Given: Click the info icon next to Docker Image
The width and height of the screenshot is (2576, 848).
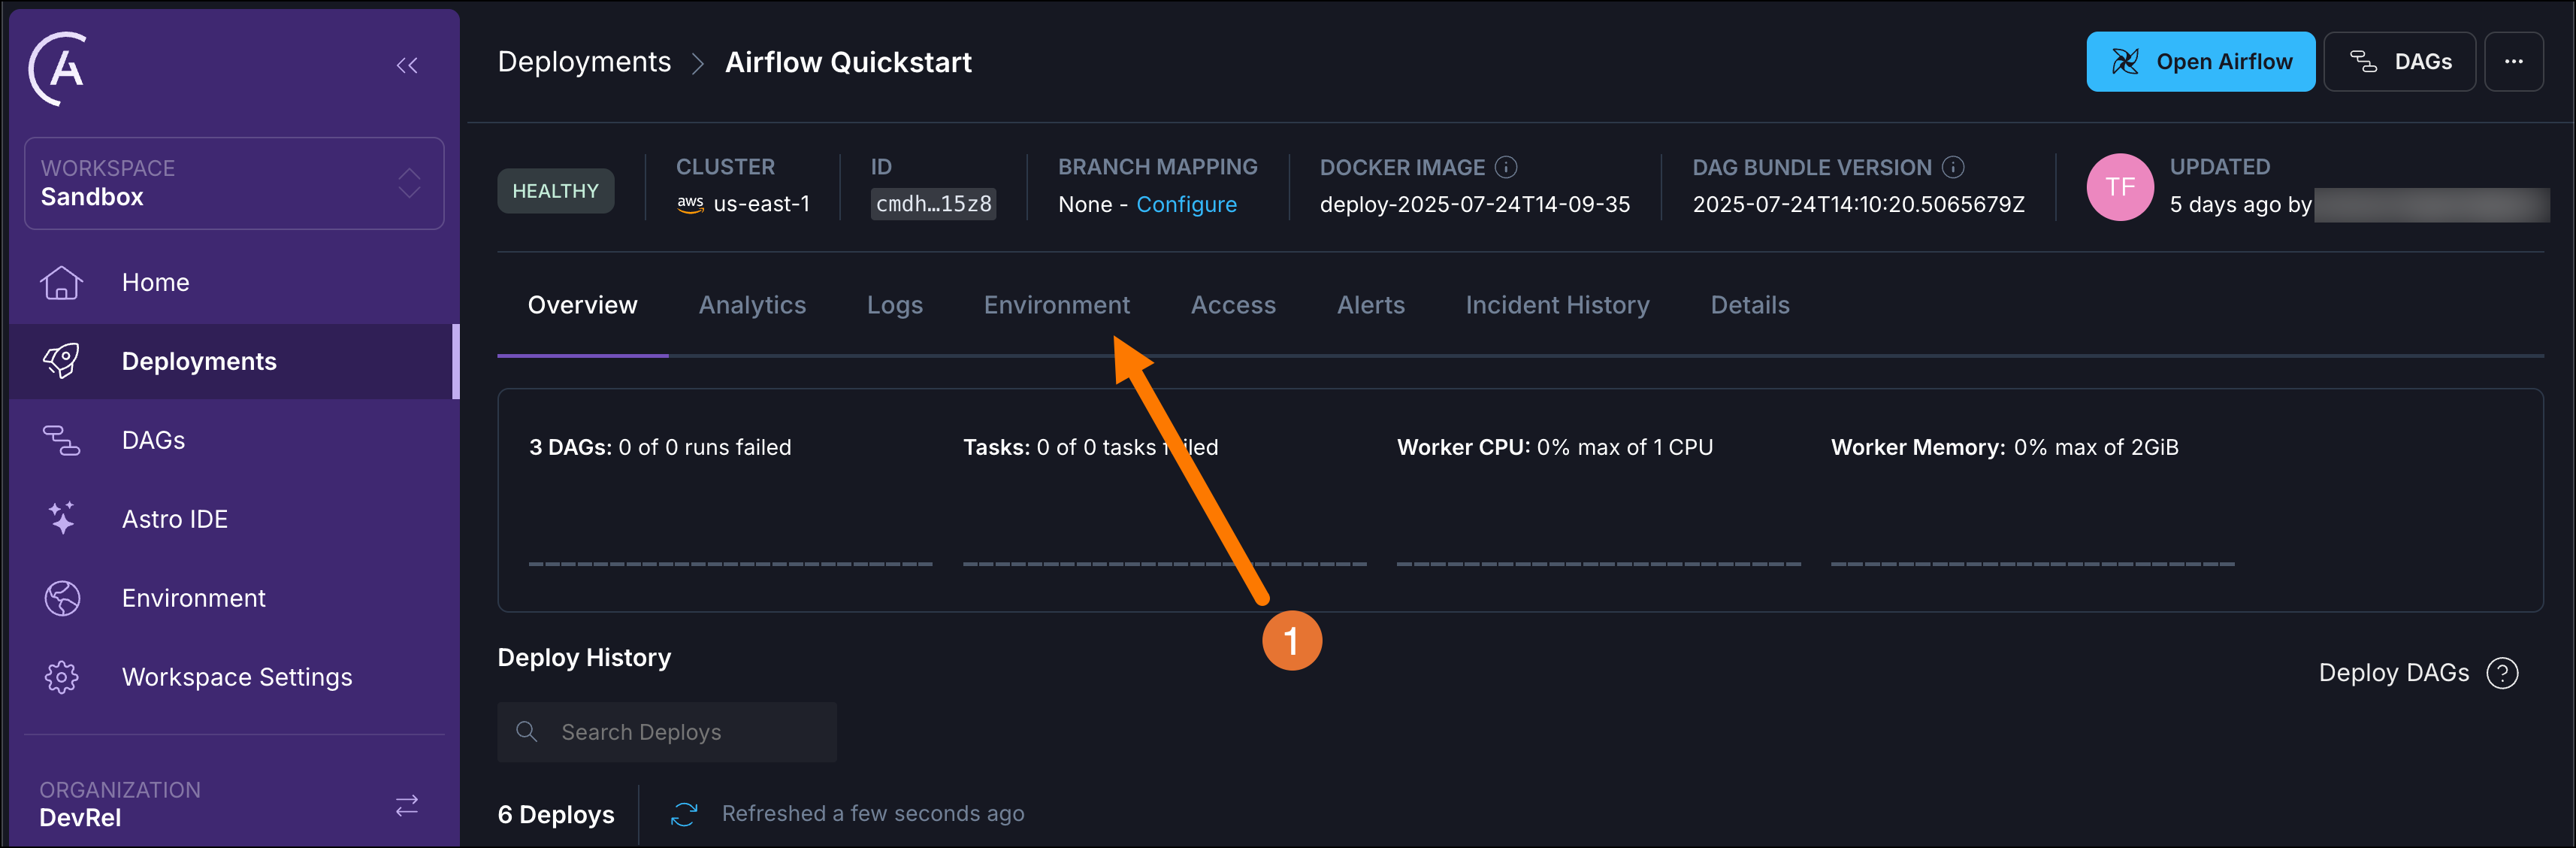Looking at the screenshot, I should click(x=1508, y=167).
